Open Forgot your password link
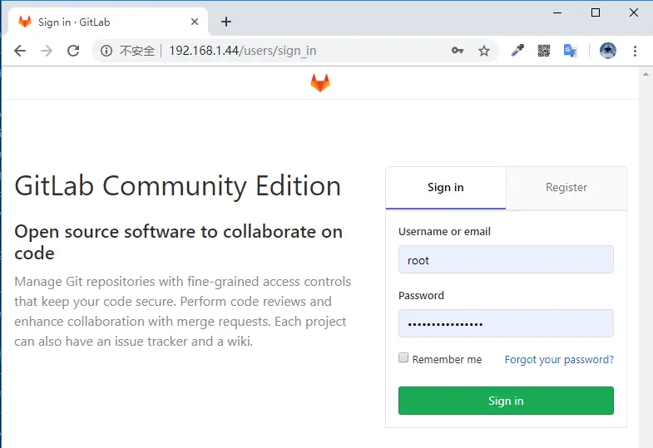 (x=559, y=359)
